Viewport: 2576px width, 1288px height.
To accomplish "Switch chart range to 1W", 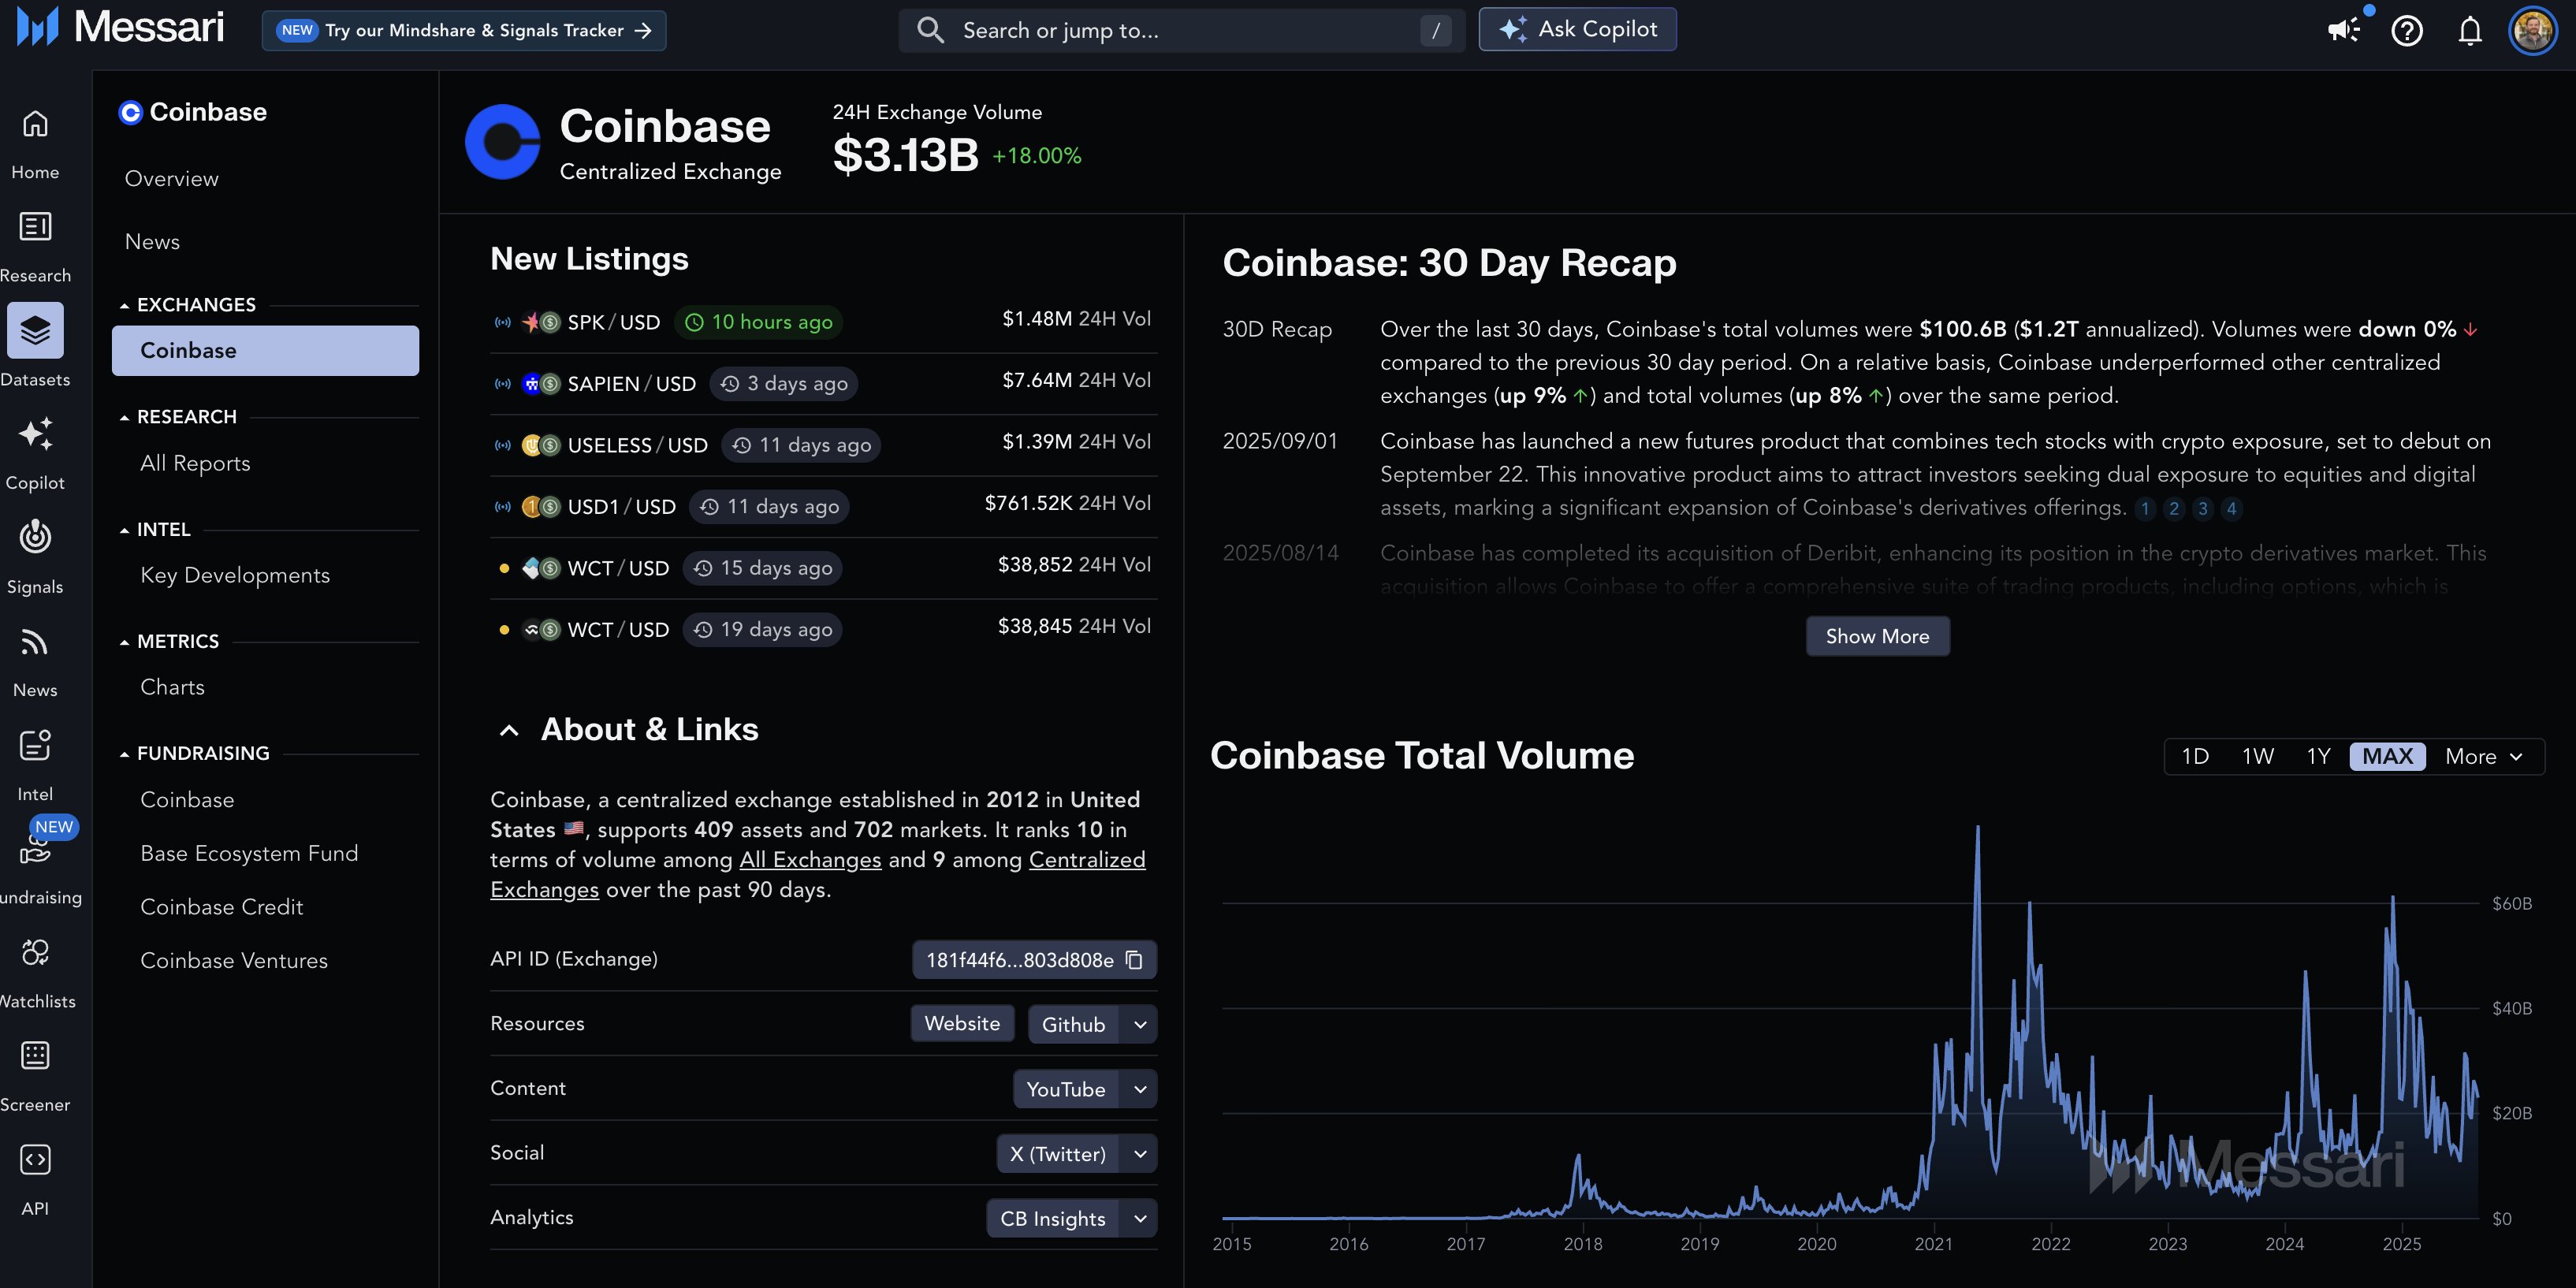I will click(x=2258, y=756).
